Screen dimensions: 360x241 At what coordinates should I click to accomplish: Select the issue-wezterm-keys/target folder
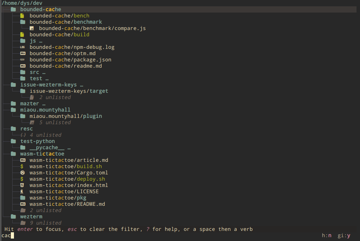[x=69, y=91]
